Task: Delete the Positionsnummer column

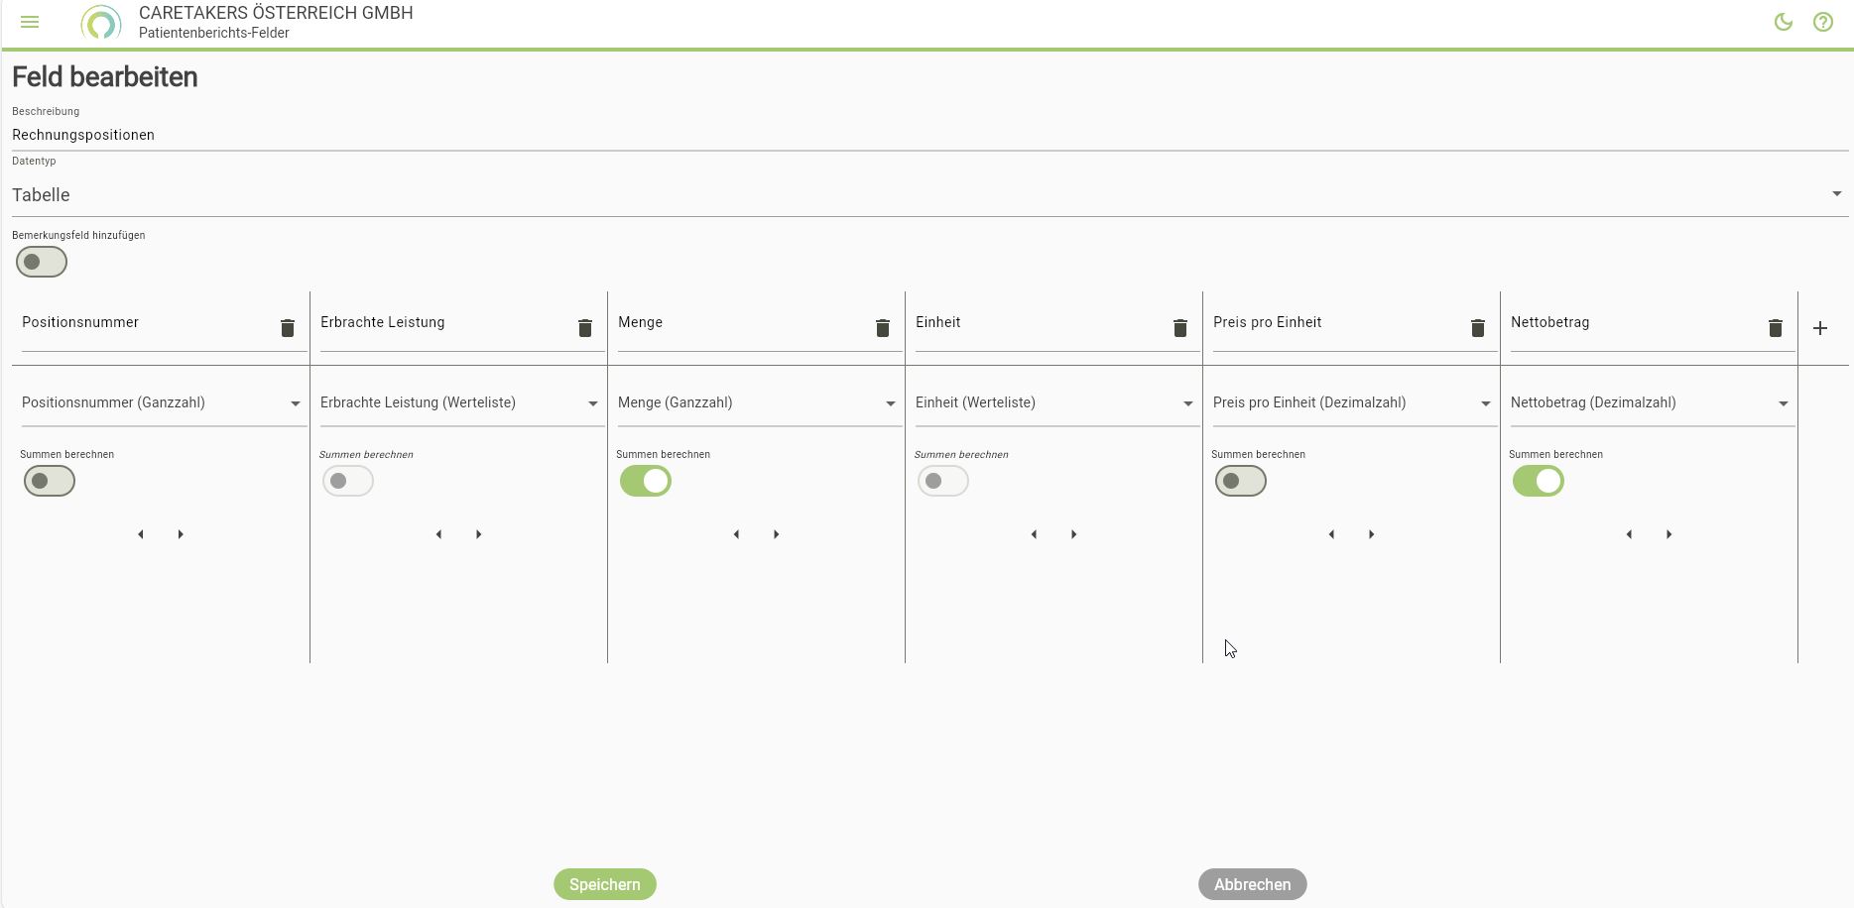Action: 288,328
